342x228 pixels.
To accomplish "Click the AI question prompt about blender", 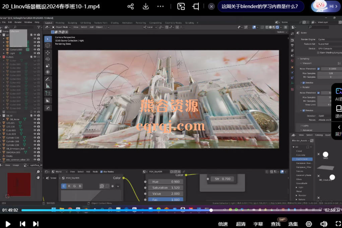I will (261, 7).
